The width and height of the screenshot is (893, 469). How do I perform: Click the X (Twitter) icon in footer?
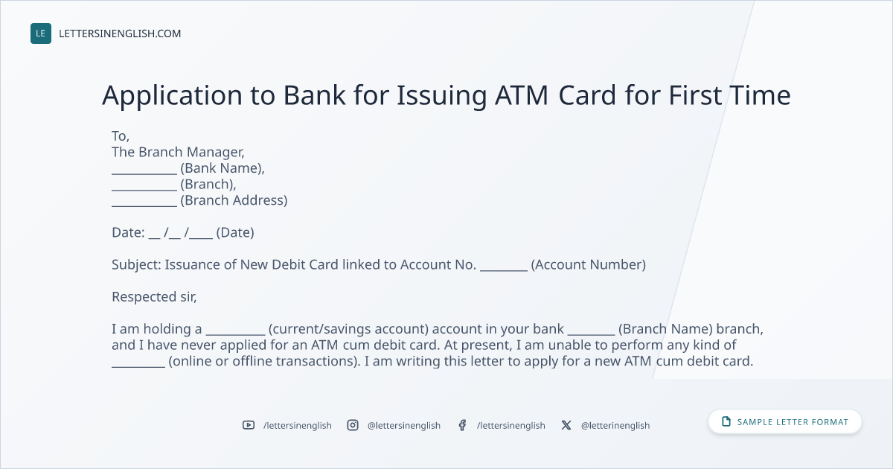point(566,425)
